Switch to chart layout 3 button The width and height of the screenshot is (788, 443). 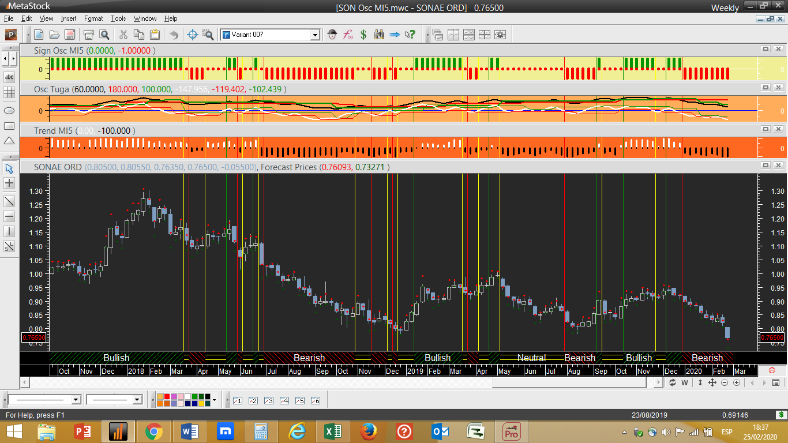(x=268, y=400)
